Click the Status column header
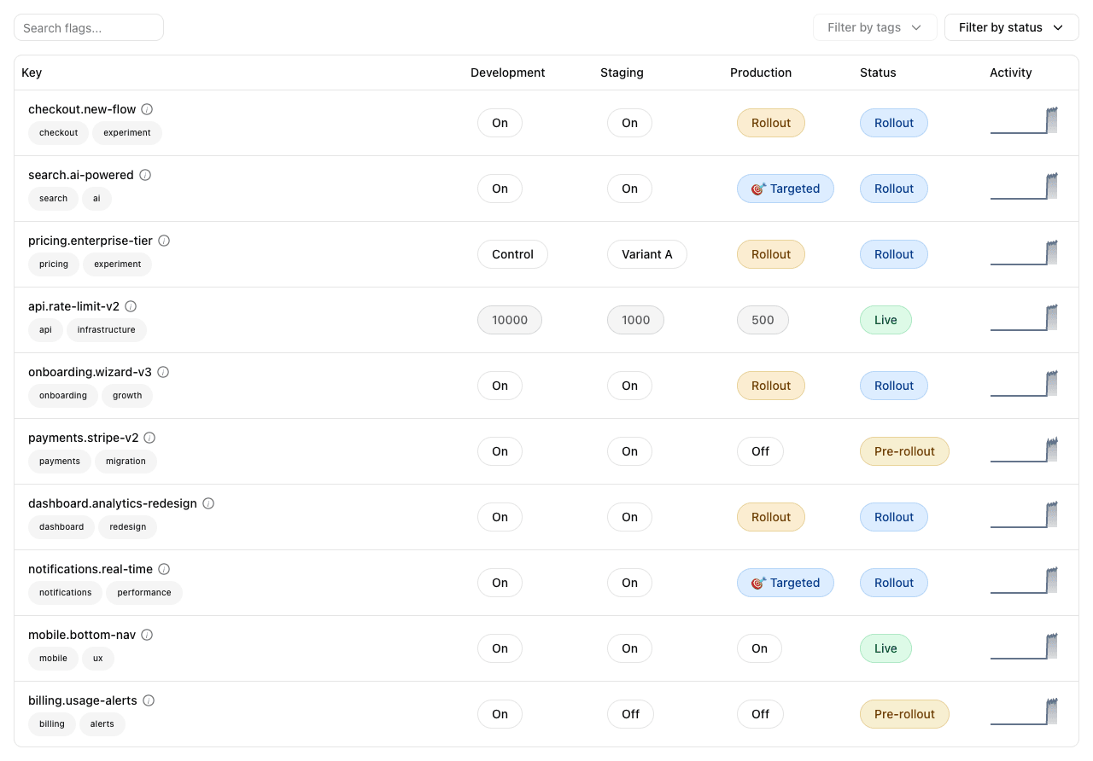This screenshot has height=761, width=1093. tap(878, 73)
